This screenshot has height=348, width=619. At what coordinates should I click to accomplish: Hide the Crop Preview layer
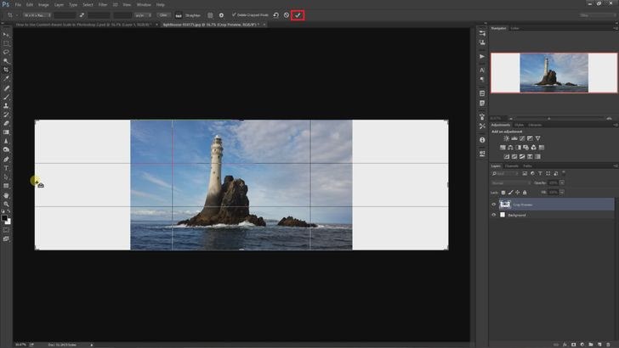494,205
